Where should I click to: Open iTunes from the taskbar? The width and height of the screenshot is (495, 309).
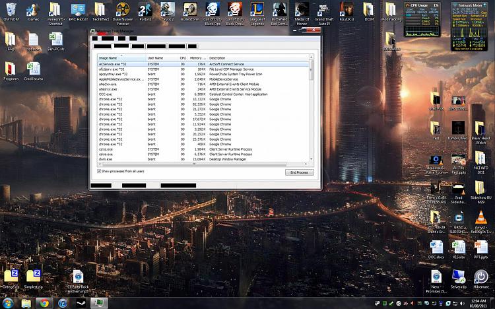63,303
